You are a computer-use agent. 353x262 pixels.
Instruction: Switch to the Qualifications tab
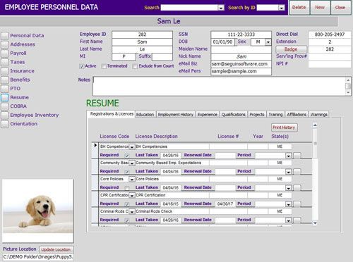tap(234, 115)
